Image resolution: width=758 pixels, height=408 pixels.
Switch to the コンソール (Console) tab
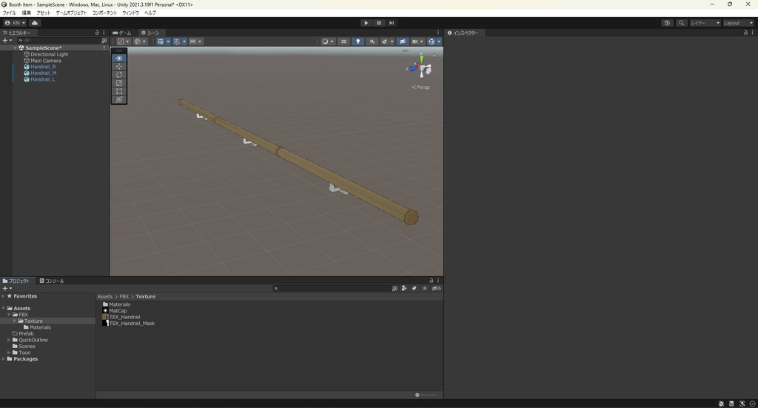pos(52,281)
